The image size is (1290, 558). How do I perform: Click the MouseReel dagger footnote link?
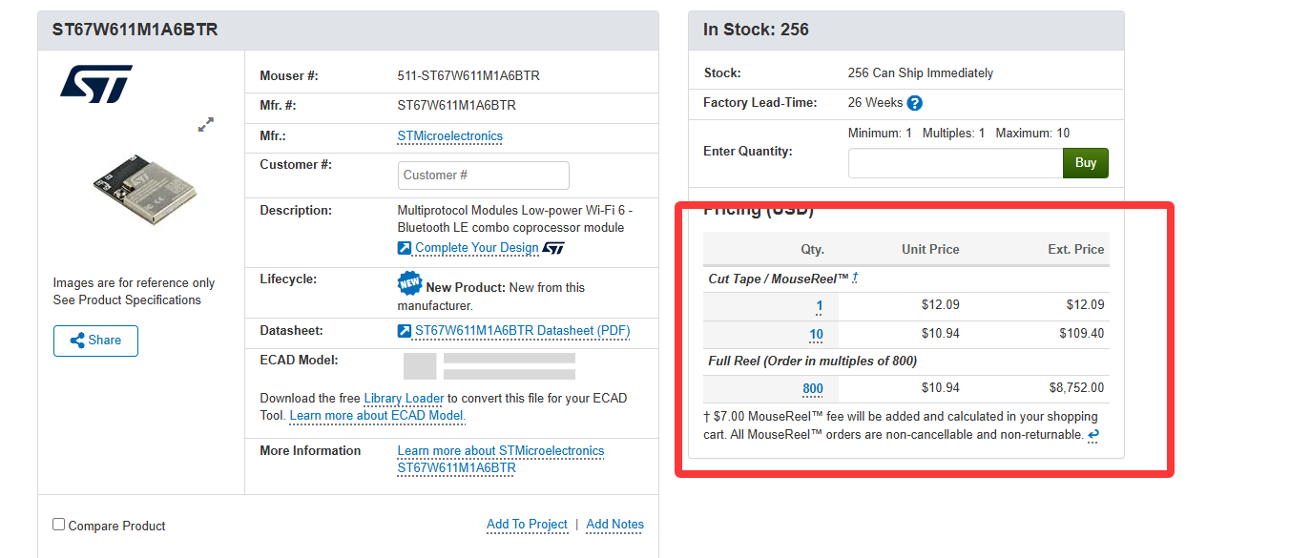coord(855,279)
